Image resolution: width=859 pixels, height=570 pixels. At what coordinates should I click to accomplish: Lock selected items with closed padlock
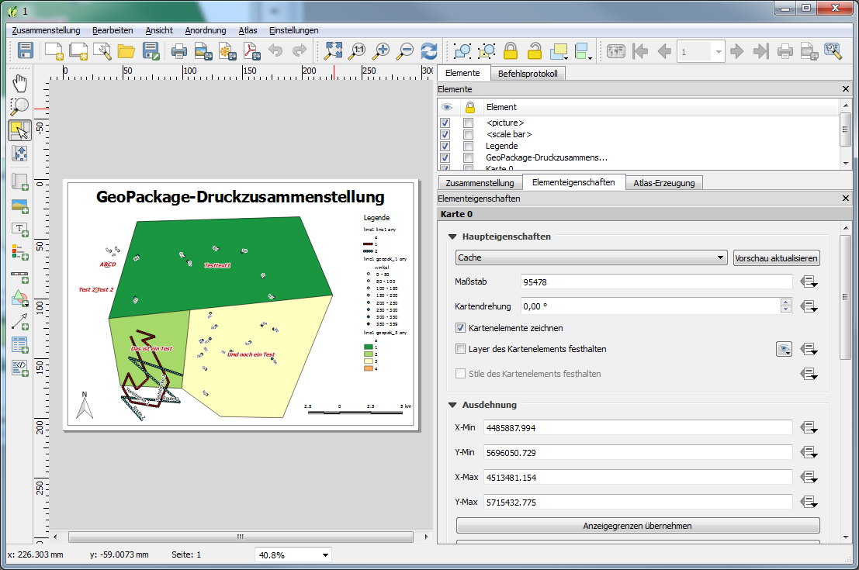(510, 52)
